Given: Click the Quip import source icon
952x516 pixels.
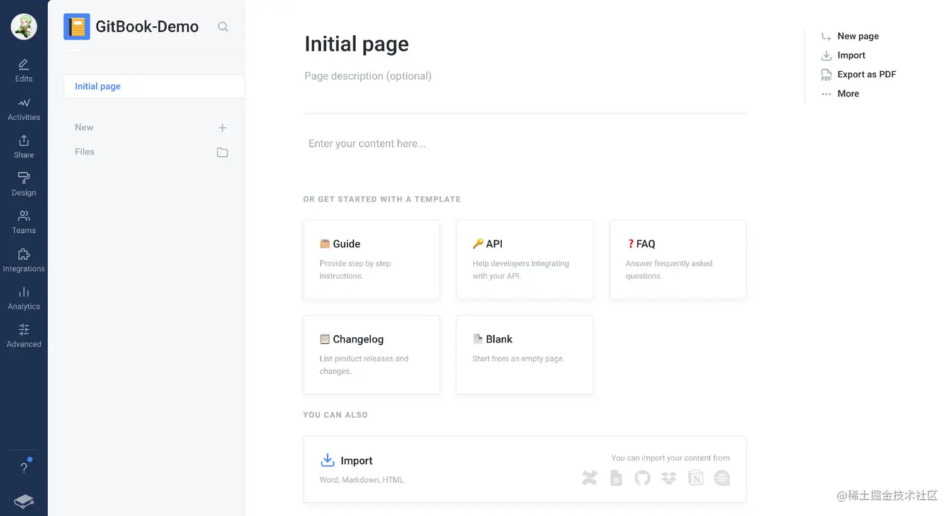Looking at the screenshot, I should [x=722, y=478].
